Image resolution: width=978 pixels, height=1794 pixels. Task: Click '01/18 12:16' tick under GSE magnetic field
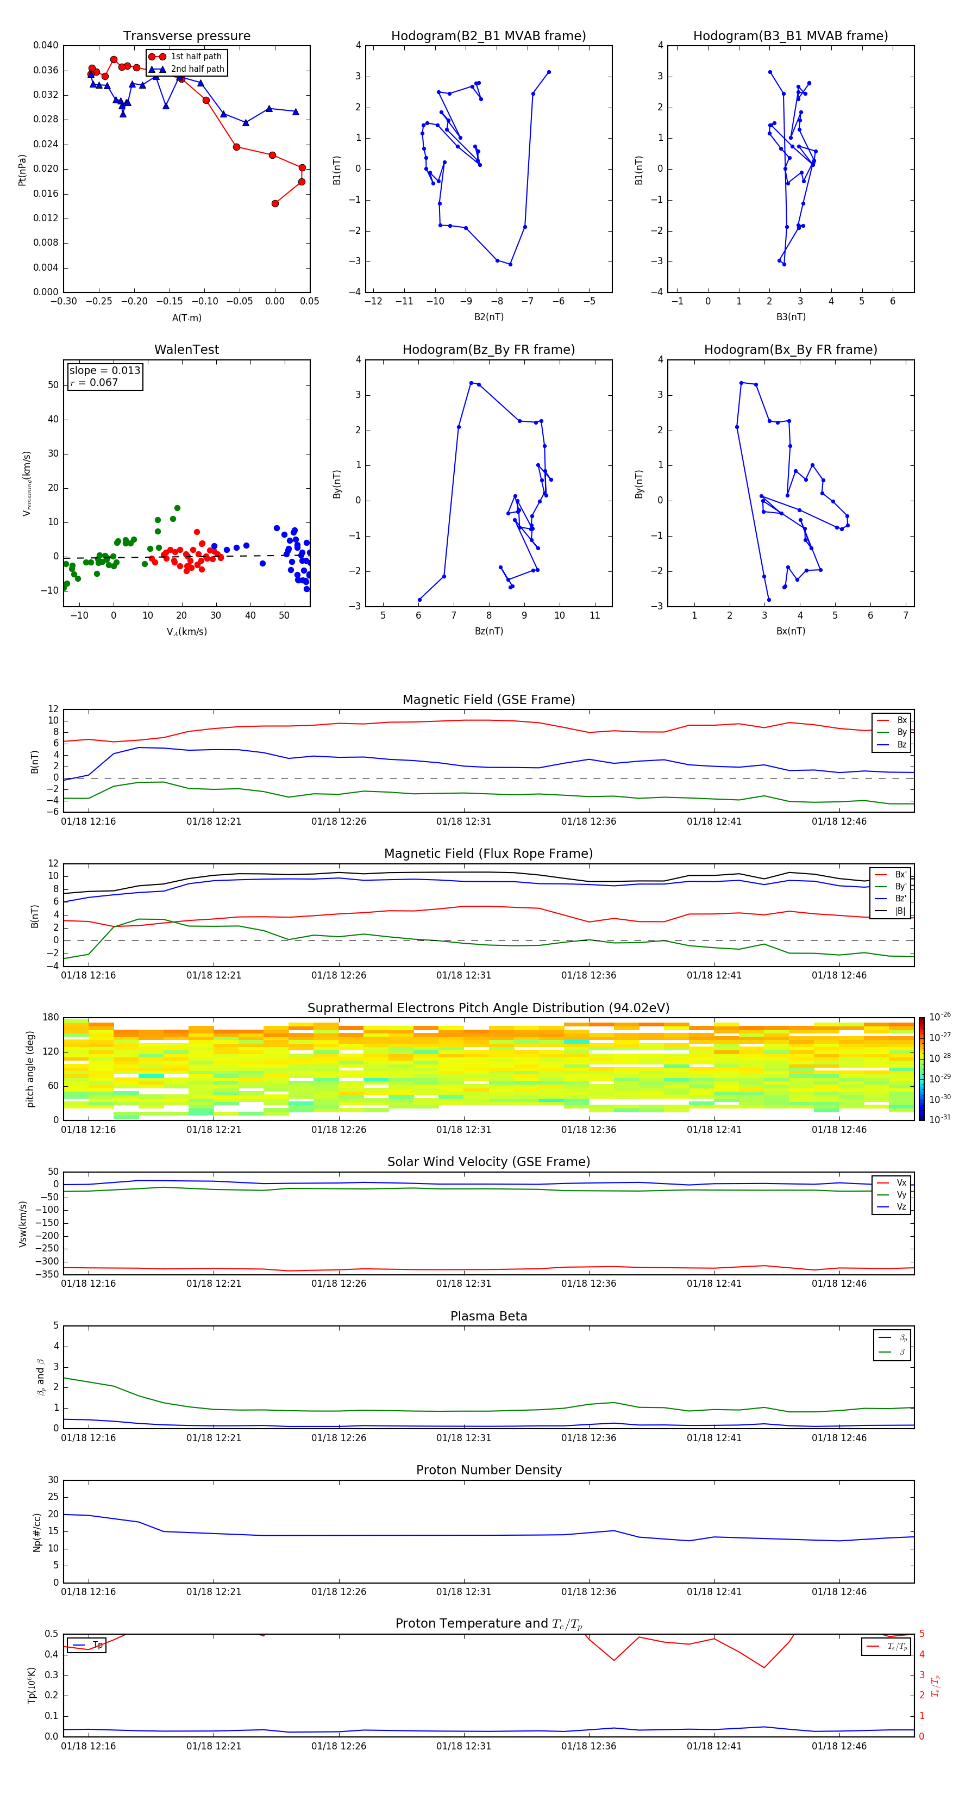coord(89,822)
